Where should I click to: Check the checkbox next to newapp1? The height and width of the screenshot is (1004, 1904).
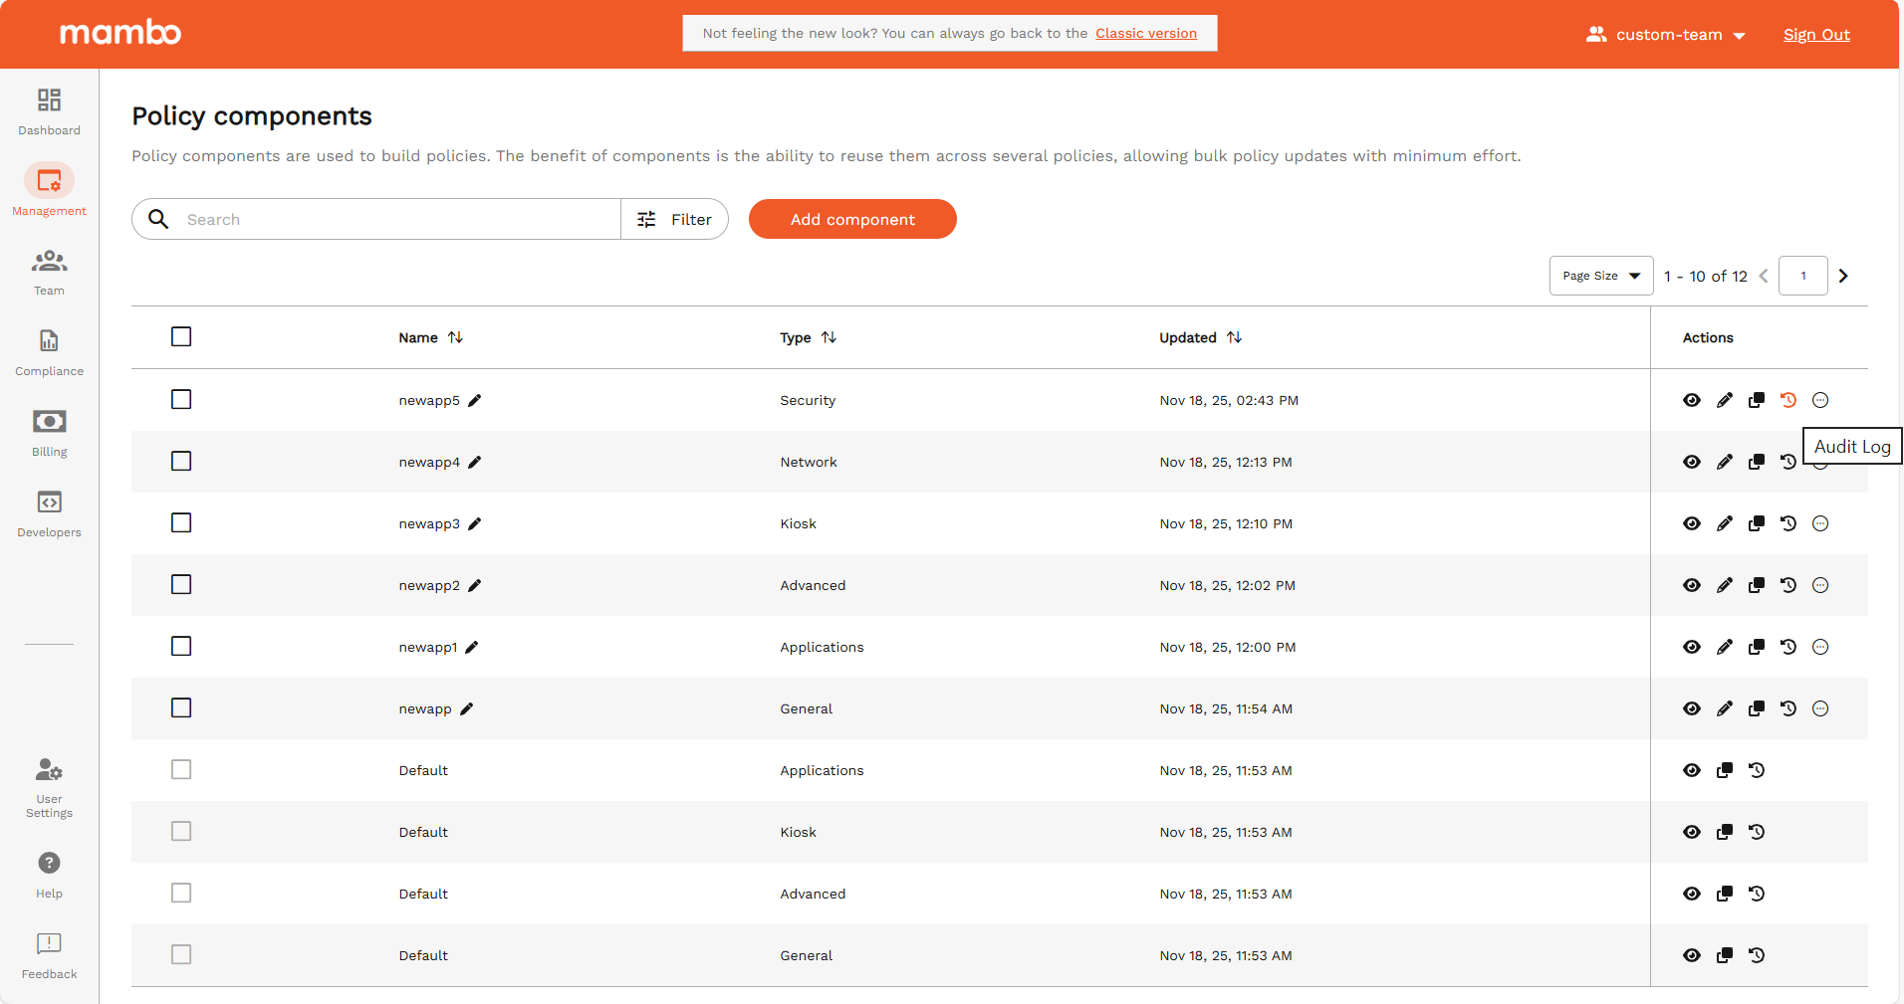pos(181,646)
